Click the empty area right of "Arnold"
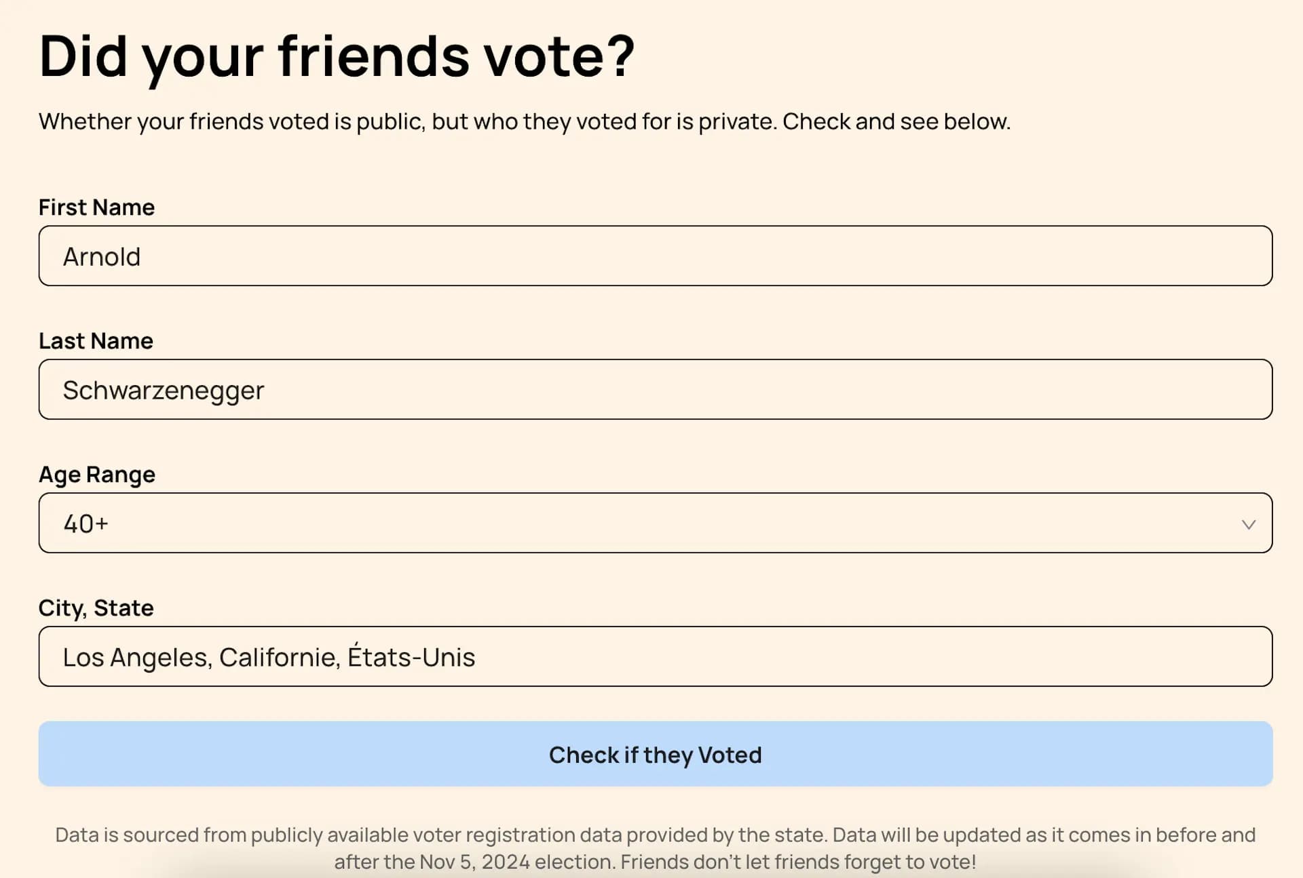This screenshot has height=878, width=1303. click(679, 256)
